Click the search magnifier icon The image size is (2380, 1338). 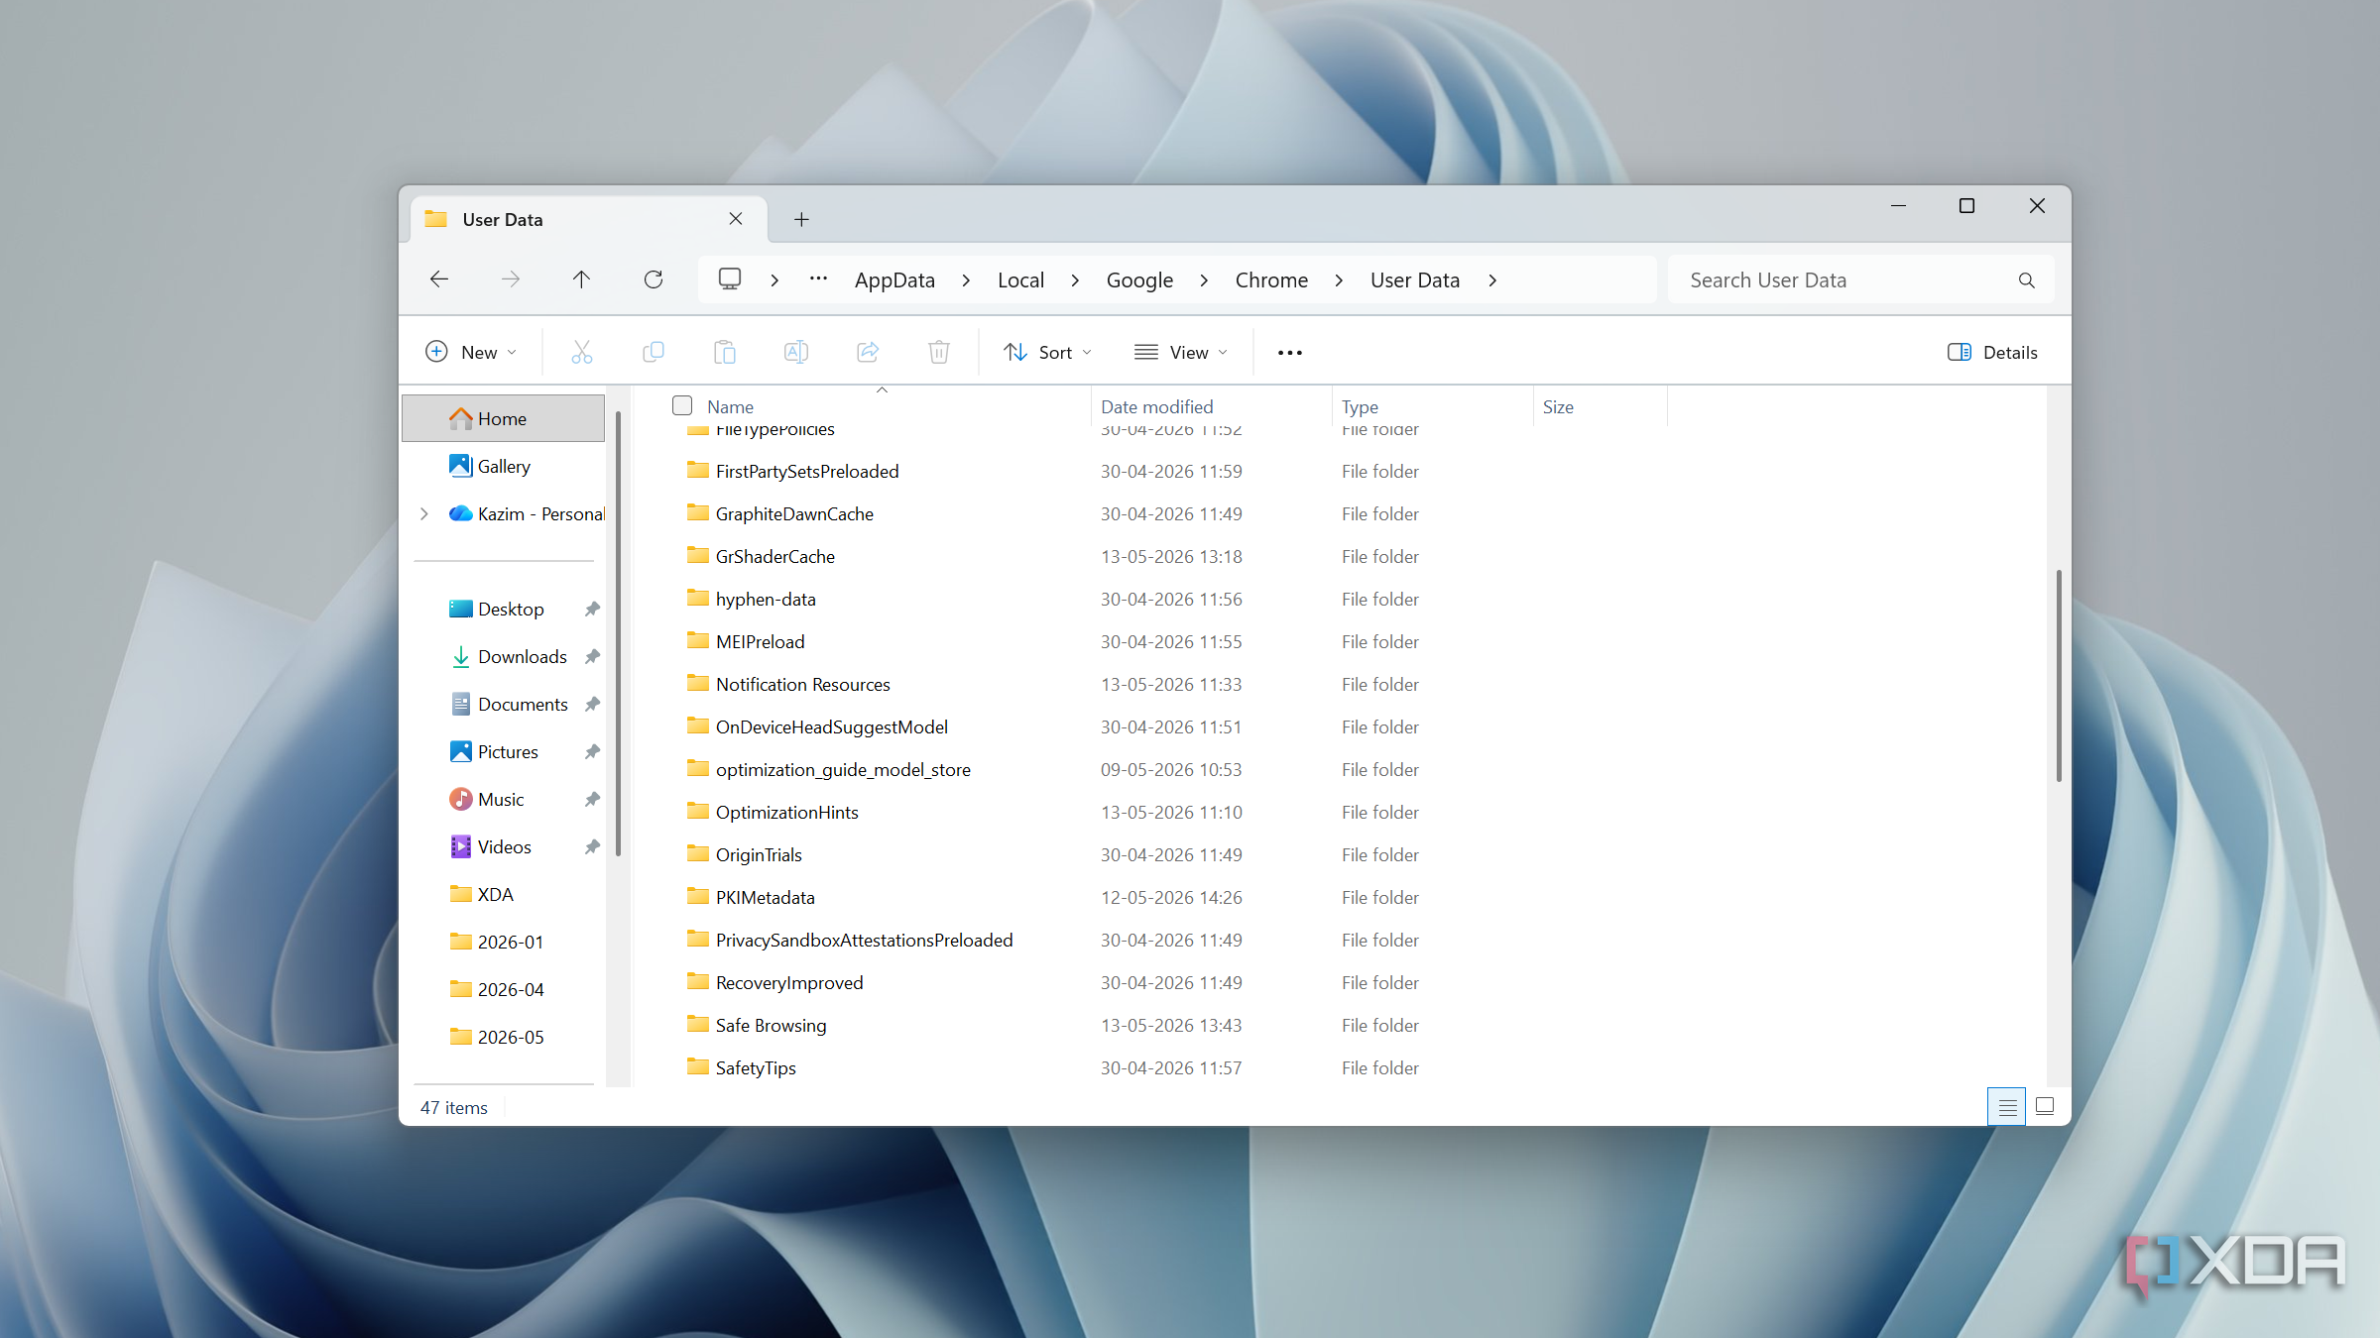tap(2026, 280)
